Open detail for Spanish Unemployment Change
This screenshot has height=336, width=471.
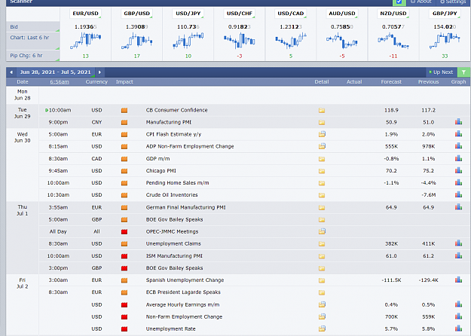point(322,280)
